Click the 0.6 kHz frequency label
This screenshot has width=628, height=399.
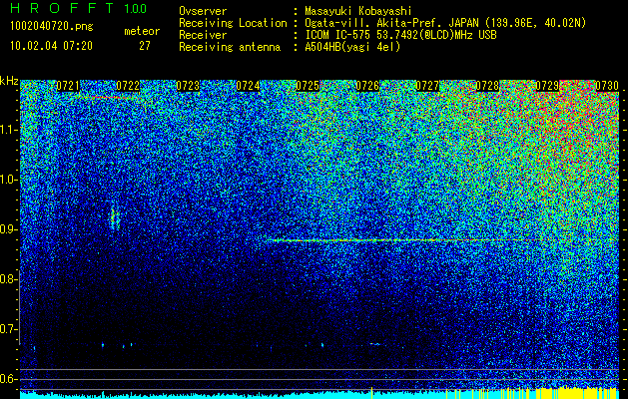tap(9, 379)
